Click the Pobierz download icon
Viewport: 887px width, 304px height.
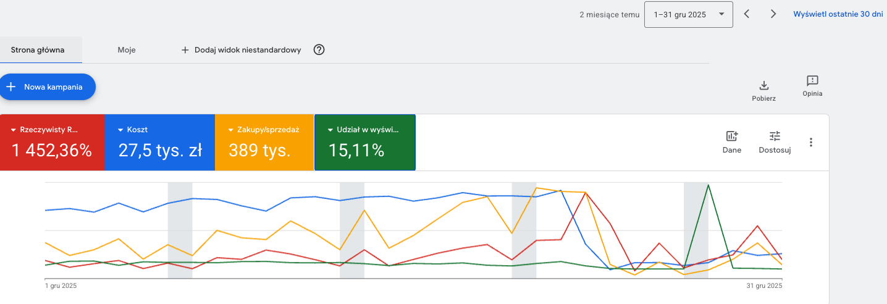(x=763, y=85)
